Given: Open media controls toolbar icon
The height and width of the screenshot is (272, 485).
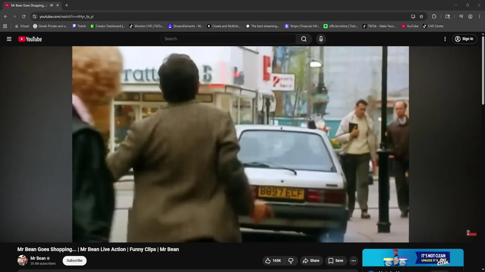Looking at the screenshot, I should 461,17.
